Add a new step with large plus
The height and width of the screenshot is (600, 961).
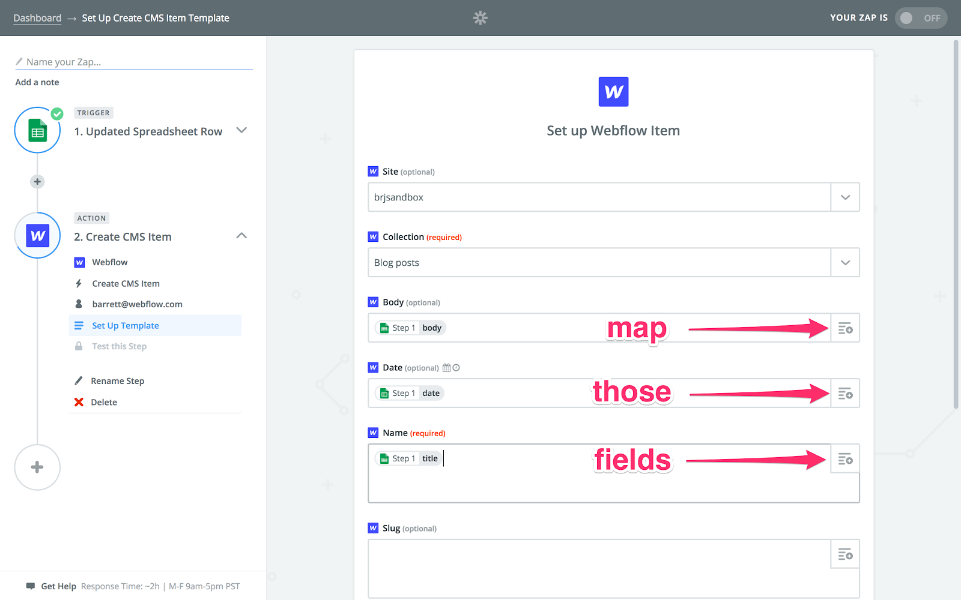click(x=37, y=467)
